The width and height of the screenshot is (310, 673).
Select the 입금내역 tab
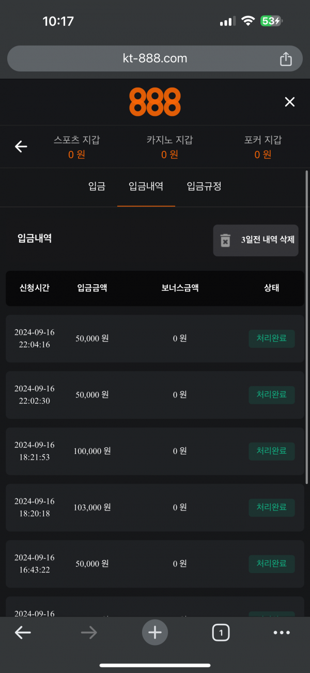(146, 186)
